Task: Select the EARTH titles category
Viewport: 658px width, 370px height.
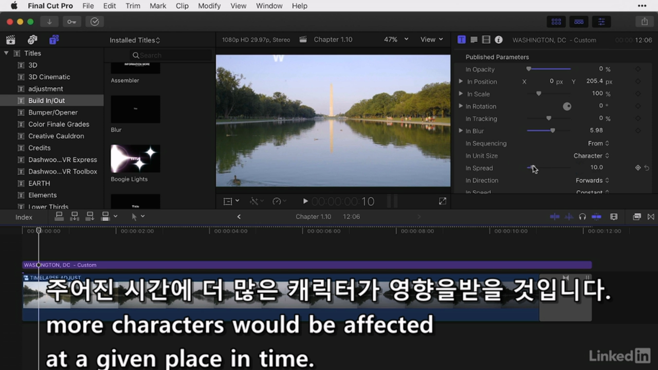Action: tap(39, 183)
